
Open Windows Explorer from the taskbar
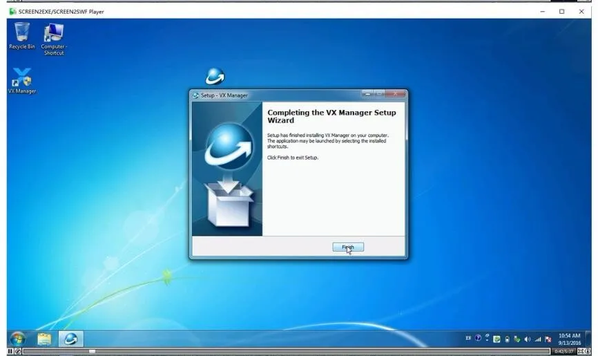point(44,339)
